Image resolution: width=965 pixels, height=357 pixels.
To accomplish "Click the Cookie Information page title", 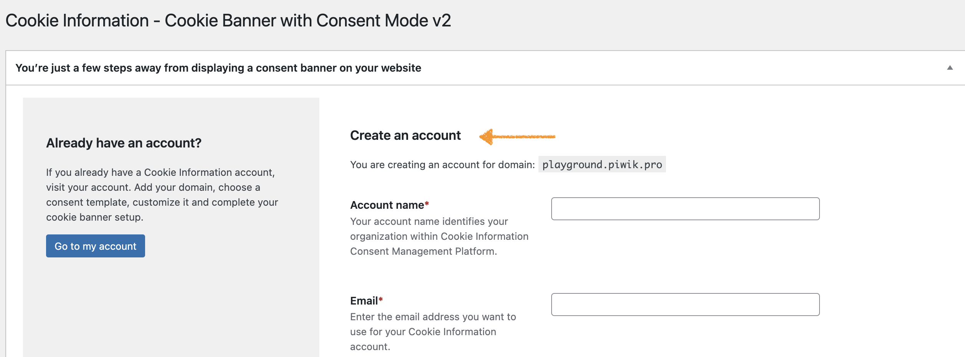I will [x=154, y=21].
